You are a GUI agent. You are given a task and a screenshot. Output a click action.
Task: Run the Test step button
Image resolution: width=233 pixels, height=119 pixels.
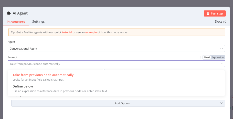[215, 13]
